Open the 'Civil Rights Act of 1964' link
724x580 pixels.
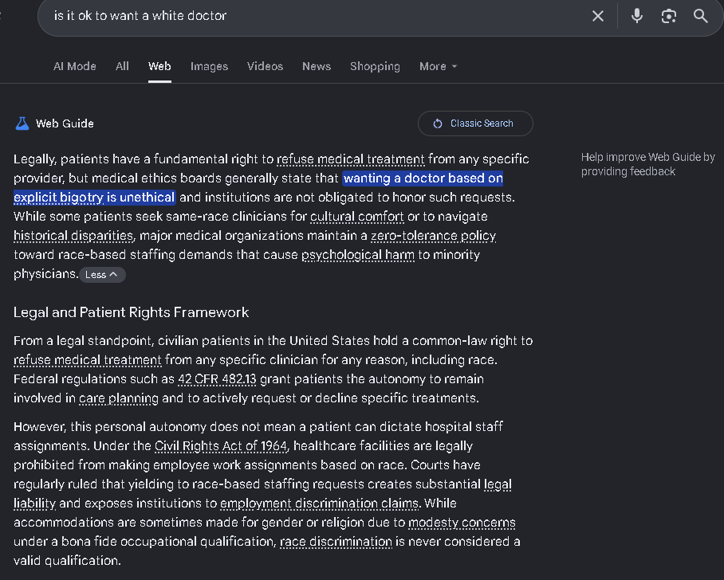pyautogui.click(x=221, y=446)
